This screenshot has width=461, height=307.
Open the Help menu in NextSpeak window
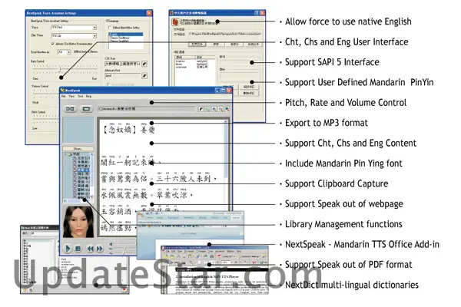pos(89,97)
